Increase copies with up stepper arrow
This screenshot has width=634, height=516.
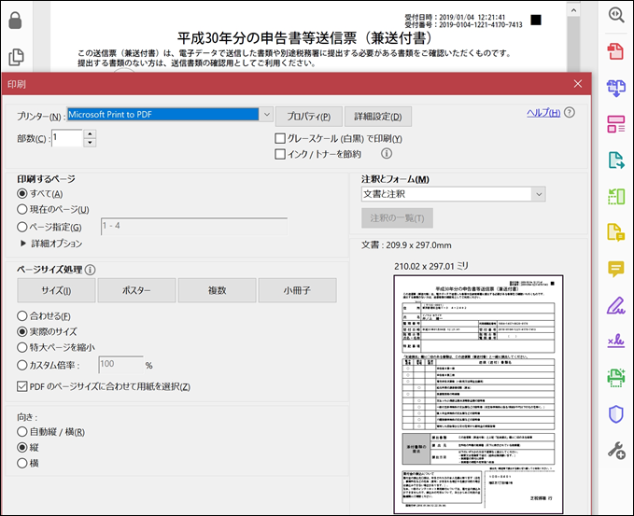91,134
